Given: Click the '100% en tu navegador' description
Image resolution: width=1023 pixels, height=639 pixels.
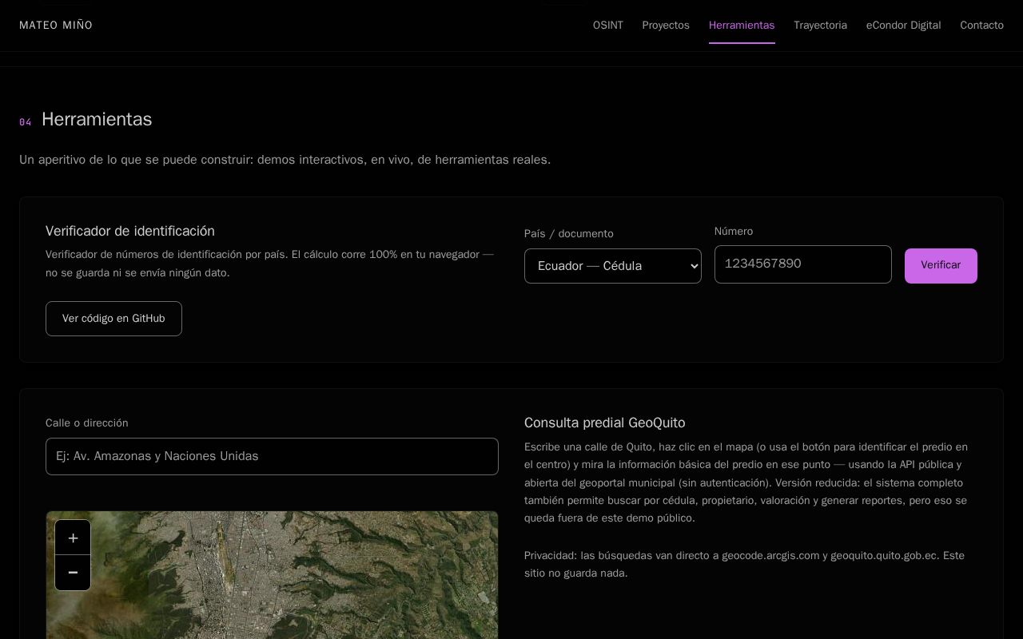Looking at the screenshot, I should pos(270,264).
